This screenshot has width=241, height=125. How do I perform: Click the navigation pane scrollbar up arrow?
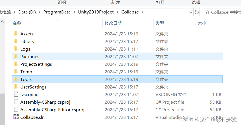pos(2,22)
